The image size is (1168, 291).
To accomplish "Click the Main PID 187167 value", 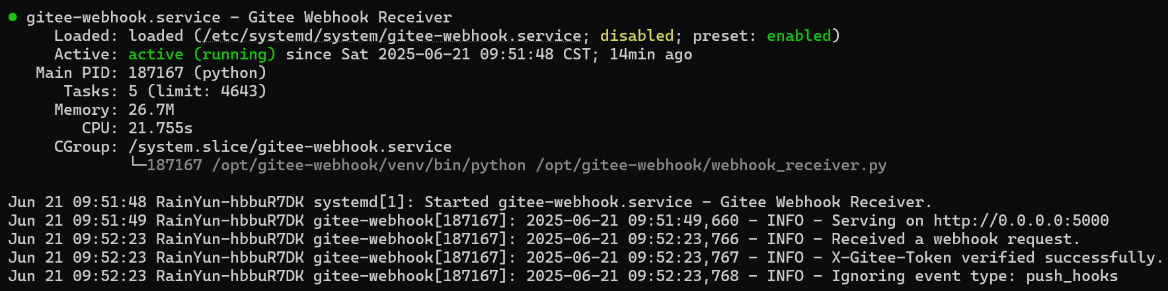I will click(x=155, y=73).
